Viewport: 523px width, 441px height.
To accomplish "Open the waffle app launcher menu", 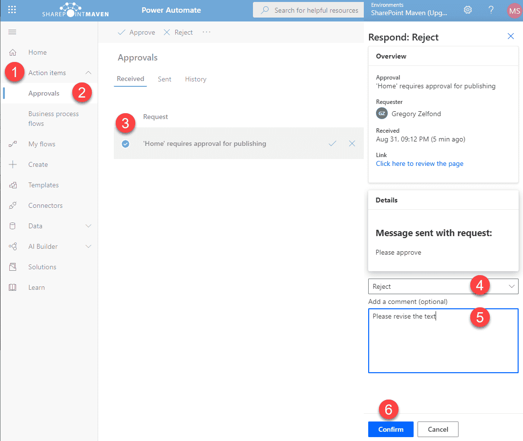I will click(12, 10).
